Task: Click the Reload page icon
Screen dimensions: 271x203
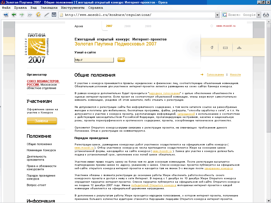Action: 38,15
